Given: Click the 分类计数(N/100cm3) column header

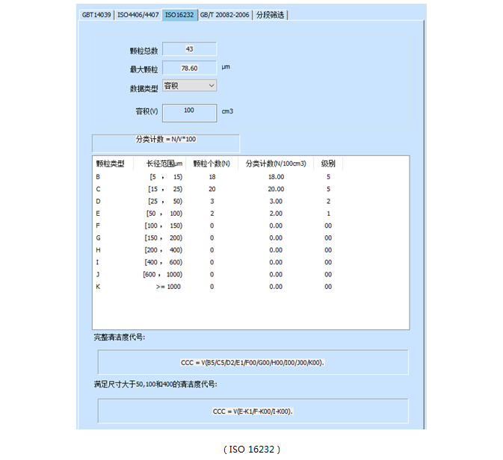Looking at the screenshot, I should [x=276, y=164].
